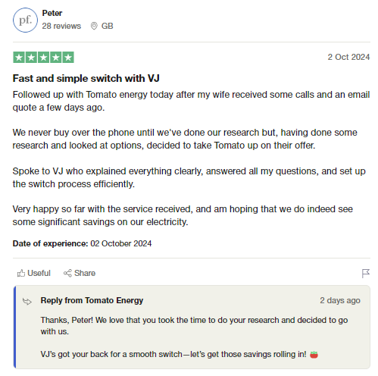Open Peter's profile avatar

tap(25, 20)
